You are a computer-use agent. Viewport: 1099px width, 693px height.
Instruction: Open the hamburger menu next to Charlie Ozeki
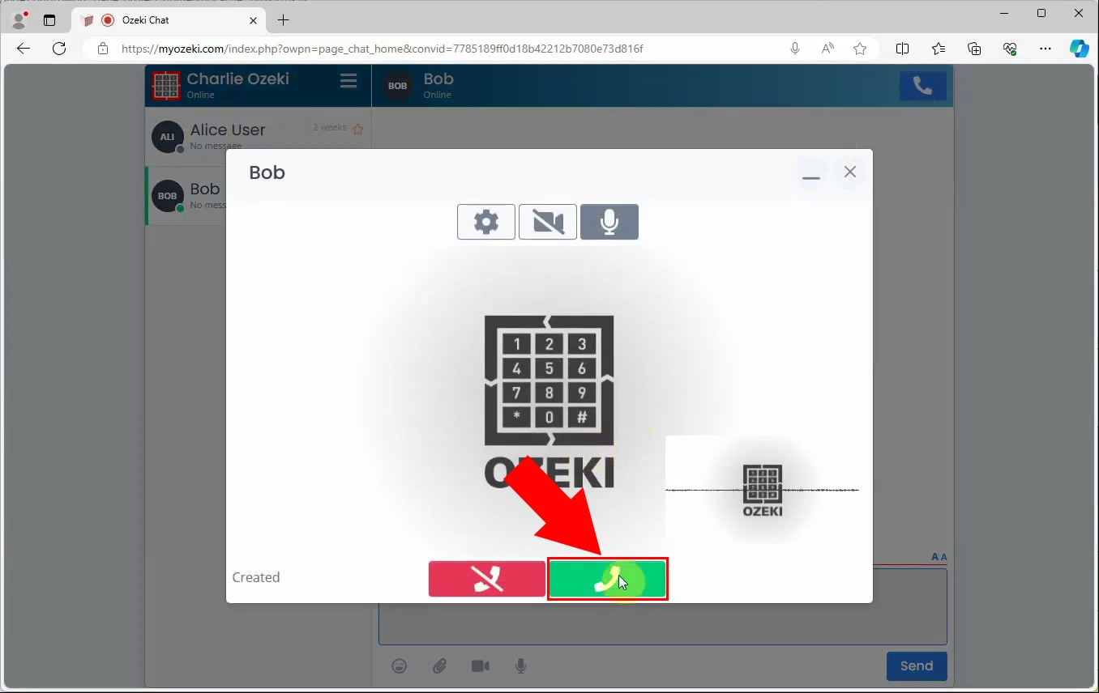click(349, 81)
